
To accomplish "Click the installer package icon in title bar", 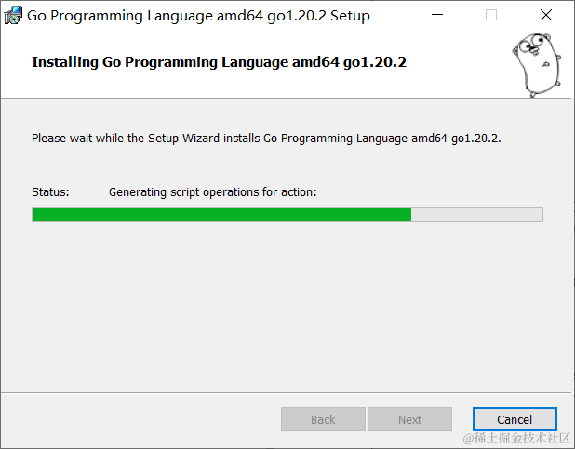I will [x=13, y=16].
